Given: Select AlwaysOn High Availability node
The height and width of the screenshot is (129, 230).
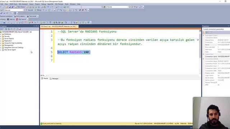Looking at the screenshot, I should [x=13, y=43].
